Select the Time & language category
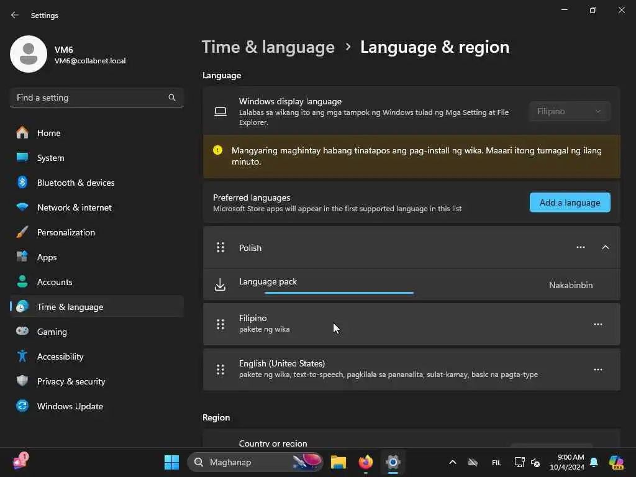The height and width of the screenshot is (477, 636). [96, 306]
